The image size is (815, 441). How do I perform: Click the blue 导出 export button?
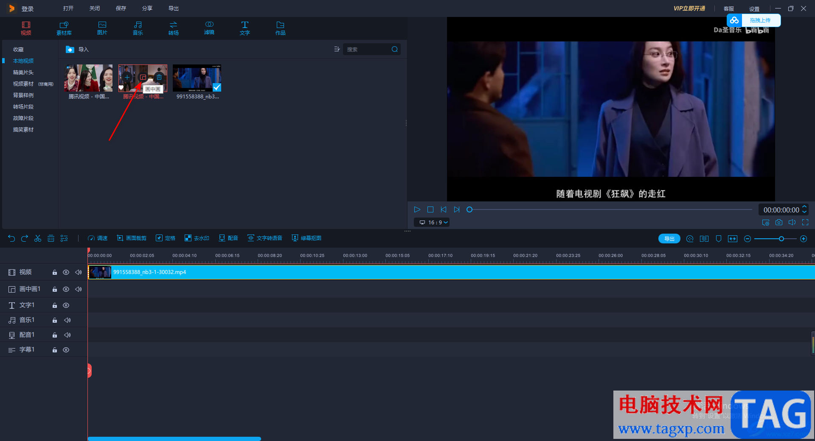(x=669, y=239)
